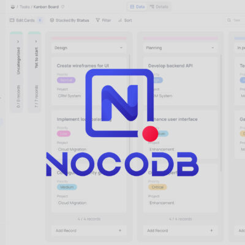Click the Medium priority tag
Screen dimensions: 245x245
tap(67, 187)
